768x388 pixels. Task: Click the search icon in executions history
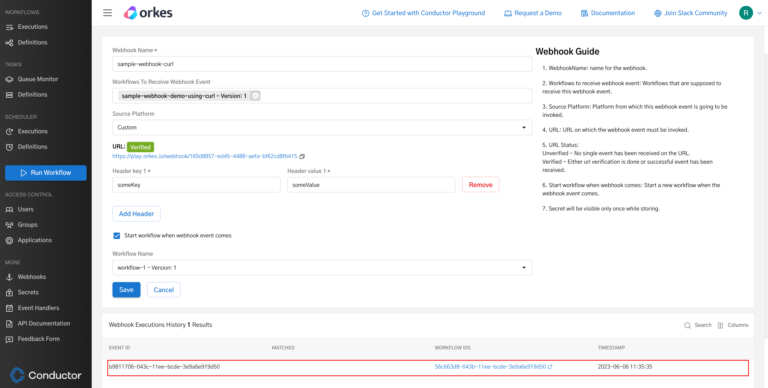pyautogui.click(x=687, y=325)
